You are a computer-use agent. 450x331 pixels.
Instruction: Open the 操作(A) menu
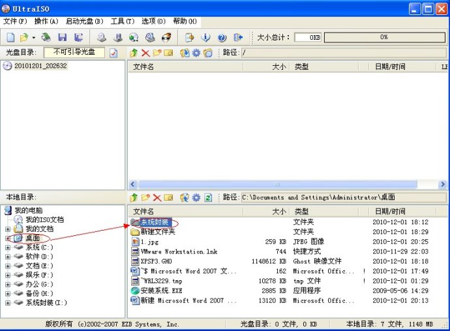tap(46, 22)
